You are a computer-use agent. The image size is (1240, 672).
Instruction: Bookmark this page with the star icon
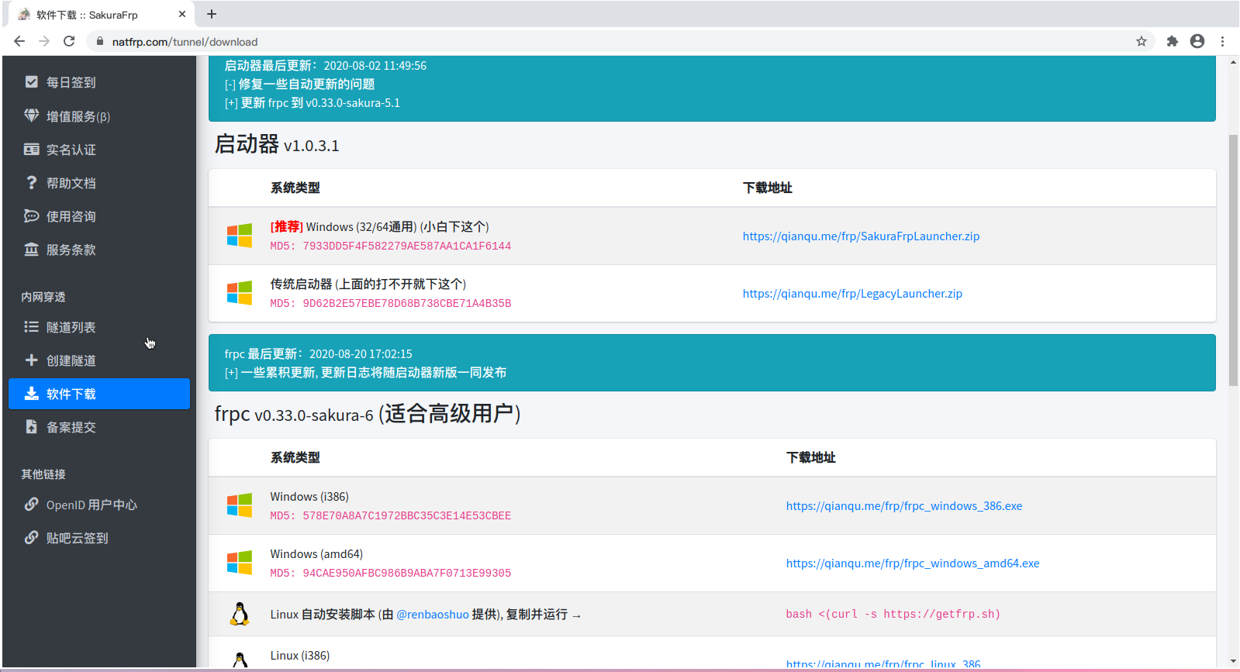1142,41
